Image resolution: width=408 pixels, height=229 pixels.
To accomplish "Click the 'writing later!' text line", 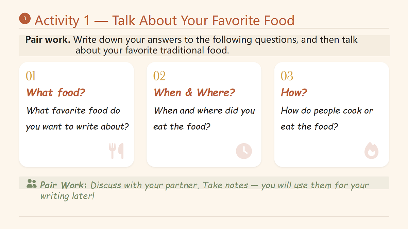I will tap(67, 196).
